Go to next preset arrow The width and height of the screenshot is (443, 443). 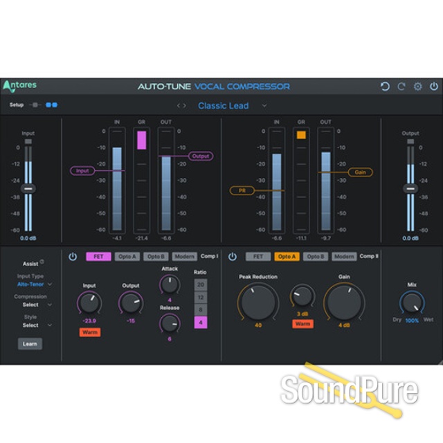185,106
